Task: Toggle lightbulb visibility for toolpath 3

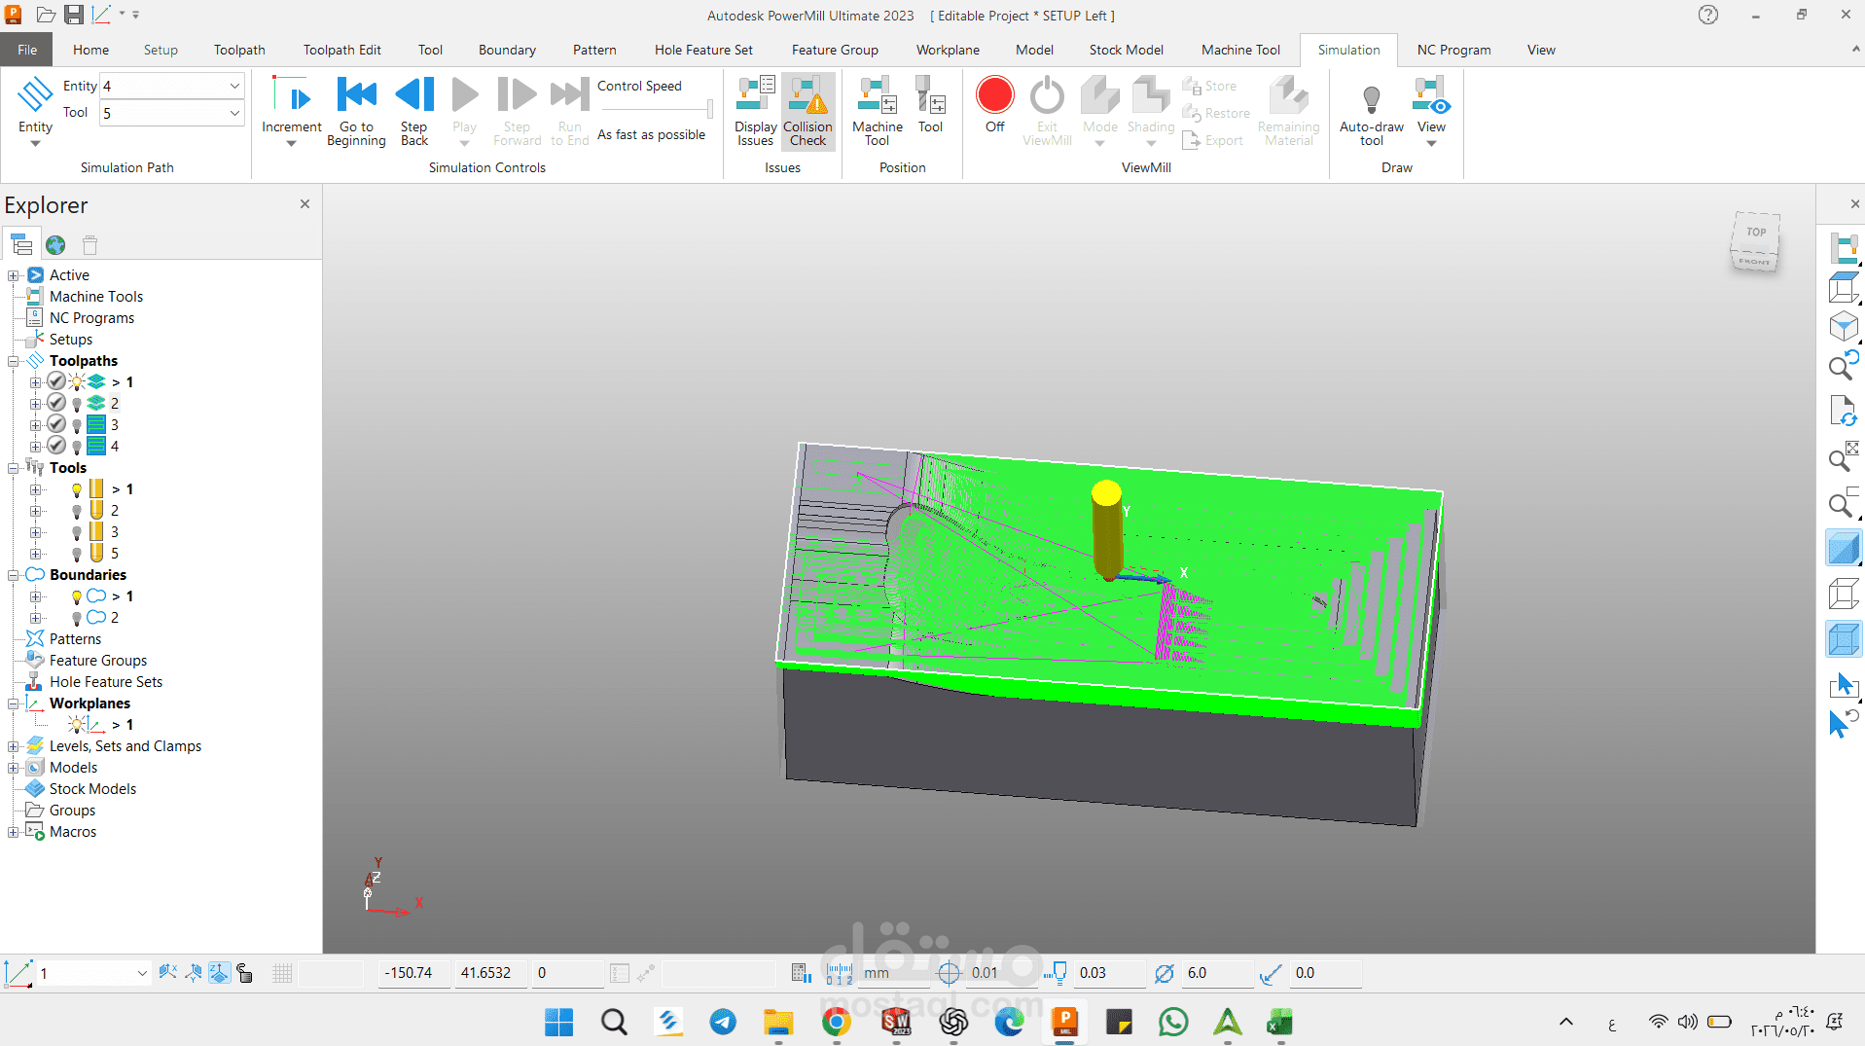Action: pos(77,425)
